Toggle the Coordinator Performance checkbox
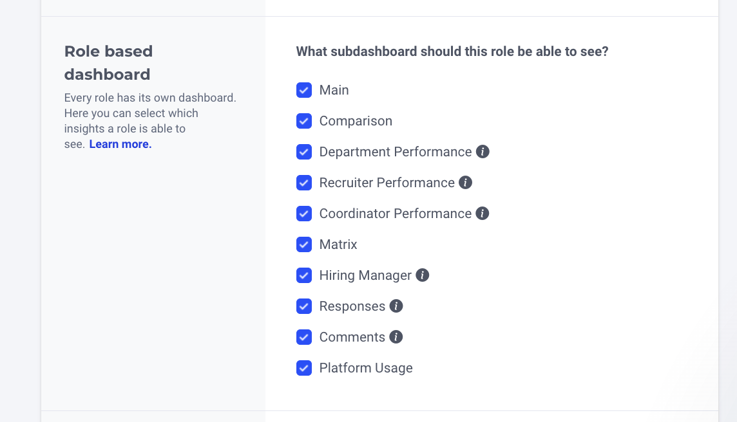 pyautogui.click(x=304, y=214)
